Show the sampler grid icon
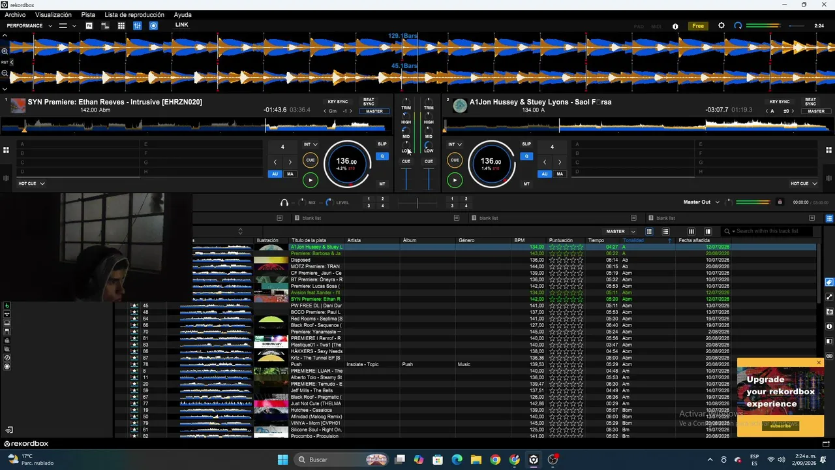The height and width of the screenshot is (470, 835). click(121, 25)
